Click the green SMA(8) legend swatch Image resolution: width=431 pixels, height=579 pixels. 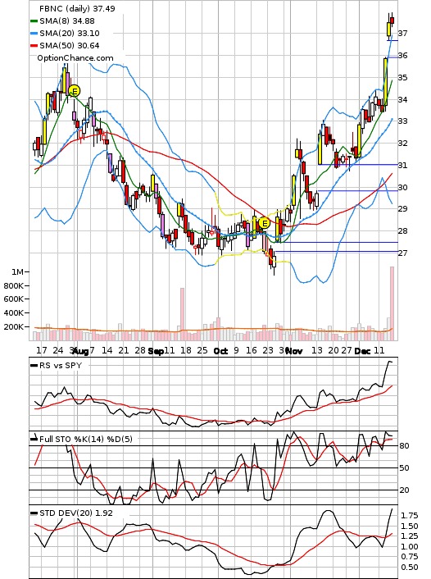pyautogui.click(x=34, y=21)
